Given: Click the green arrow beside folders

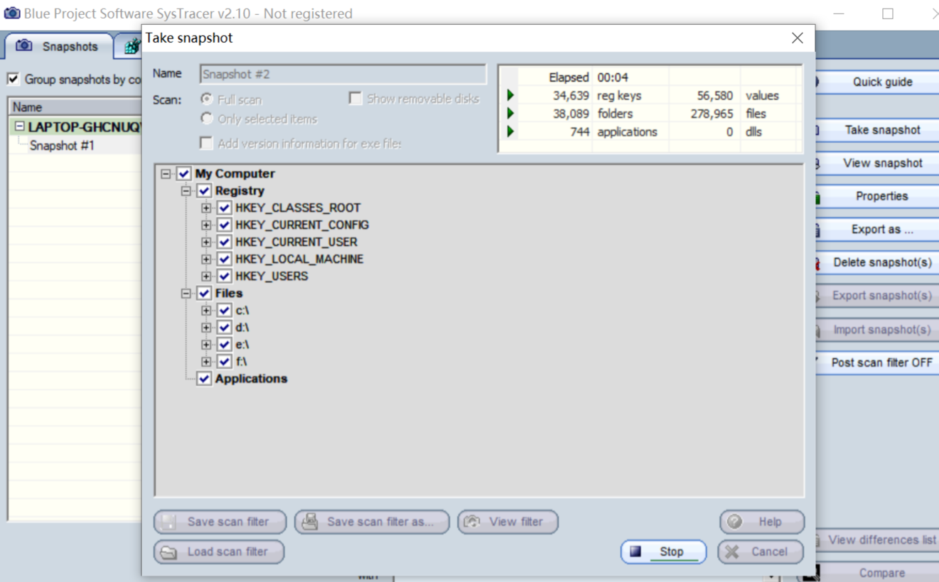Looking at the screenshot, I should [x=510, y=113].
